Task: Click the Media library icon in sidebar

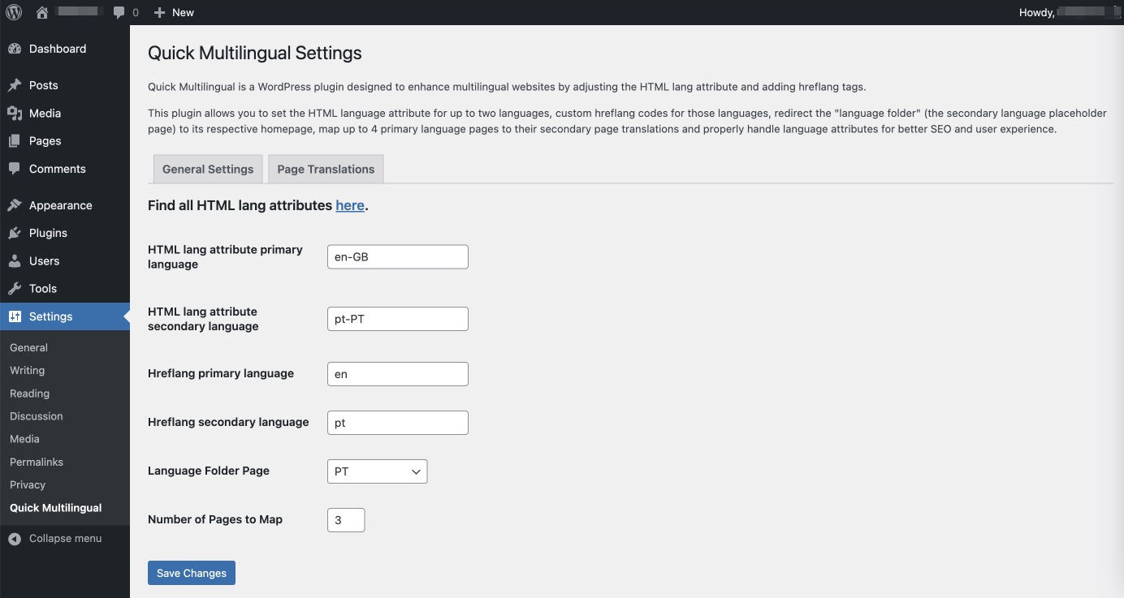Action: (x=15, y=113)
